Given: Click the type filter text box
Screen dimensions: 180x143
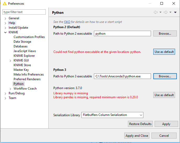Looking at the screenshot, I should click(x=24, y=12).
